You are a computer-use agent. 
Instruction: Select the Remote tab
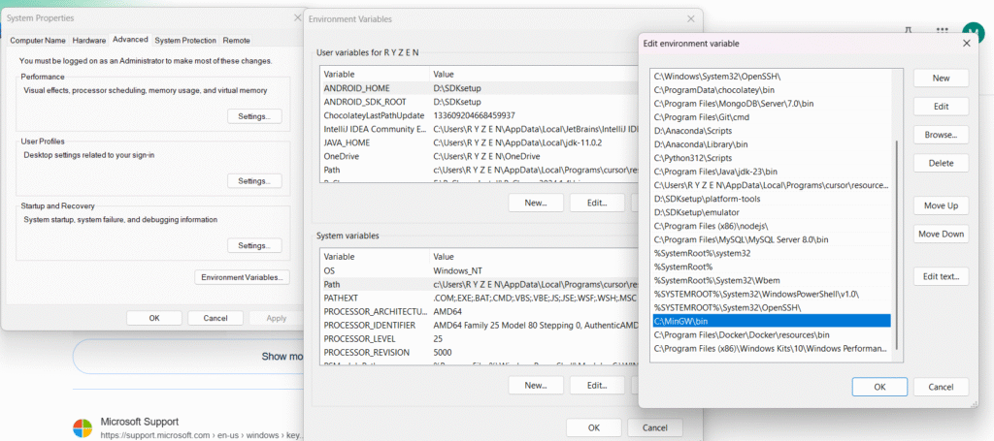pyautogui.click(x=236, y=40)
